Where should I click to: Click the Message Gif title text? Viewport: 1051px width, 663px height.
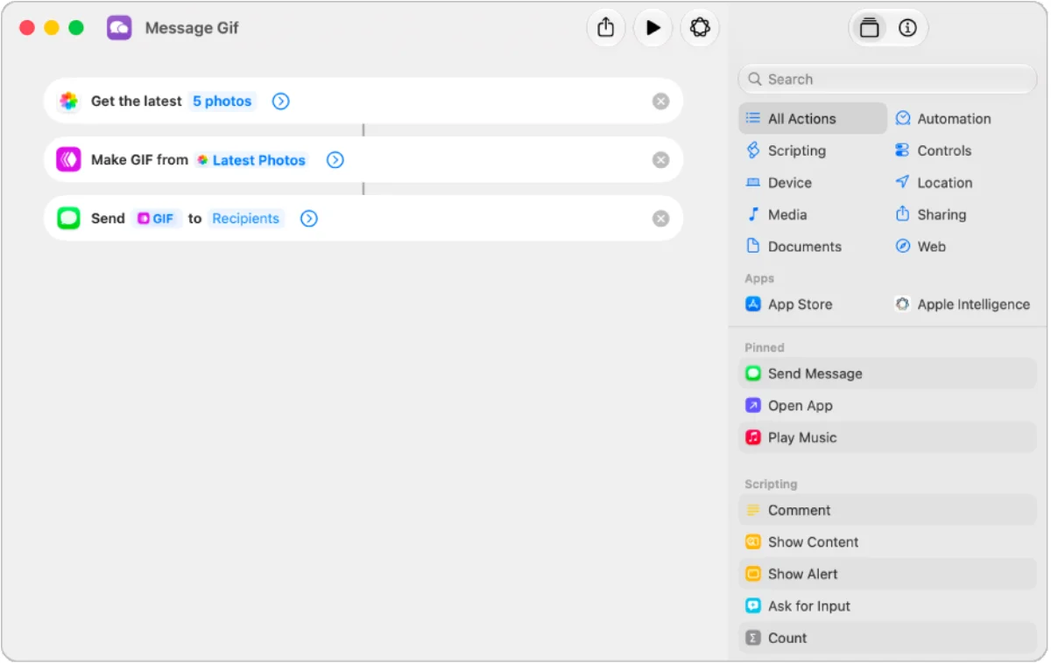192,28
